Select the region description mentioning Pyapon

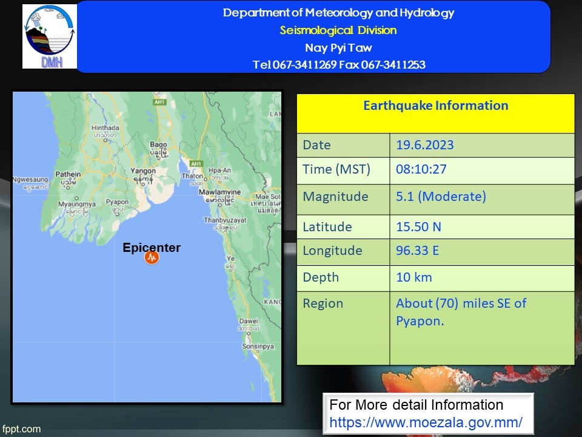(x=461, y=312)
